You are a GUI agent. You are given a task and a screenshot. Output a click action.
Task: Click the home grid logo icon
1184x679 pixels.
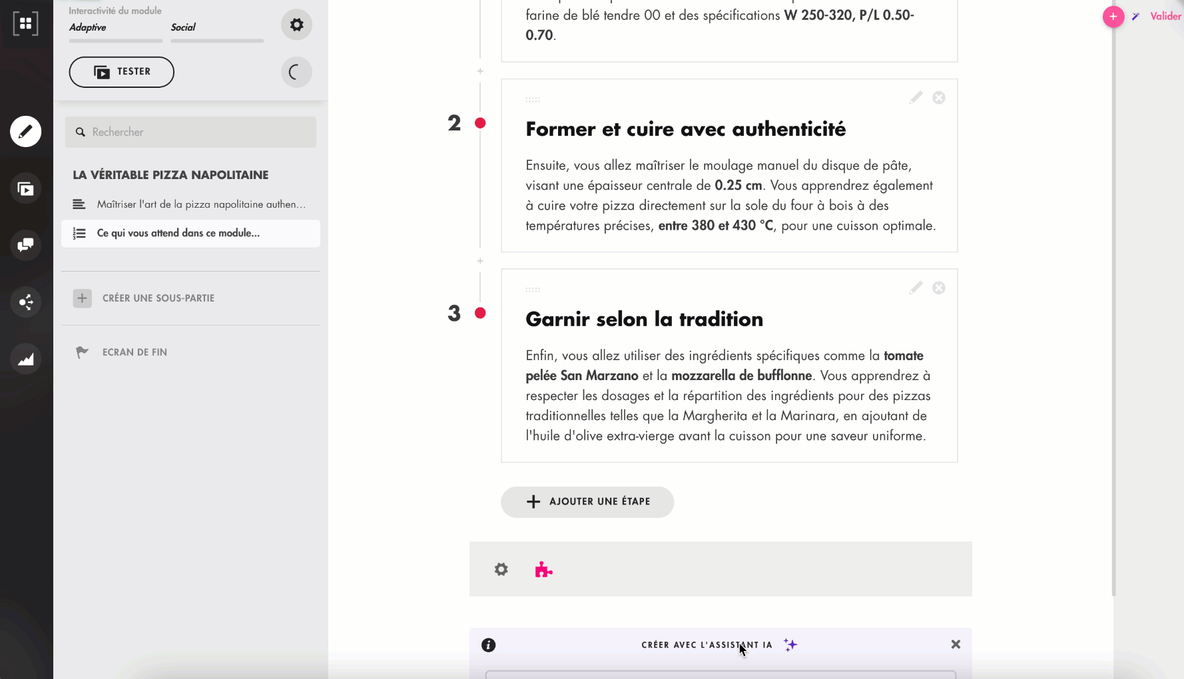[25, 24]
